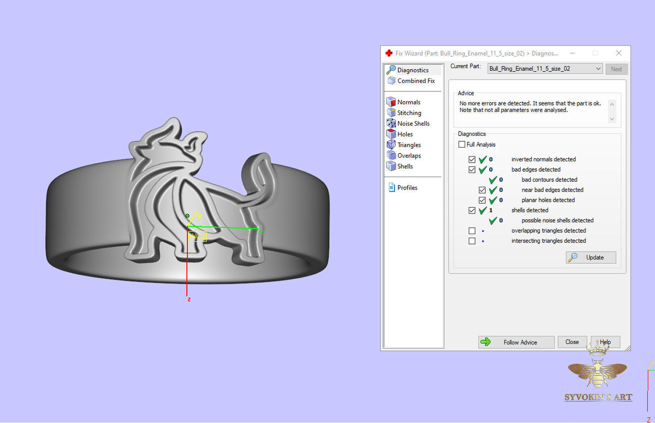Image resolution: width=655 pixels, height=423 pixels.
Task: Click the Shells cube icon
Action: pyautogui.click(x=391, y=166)
